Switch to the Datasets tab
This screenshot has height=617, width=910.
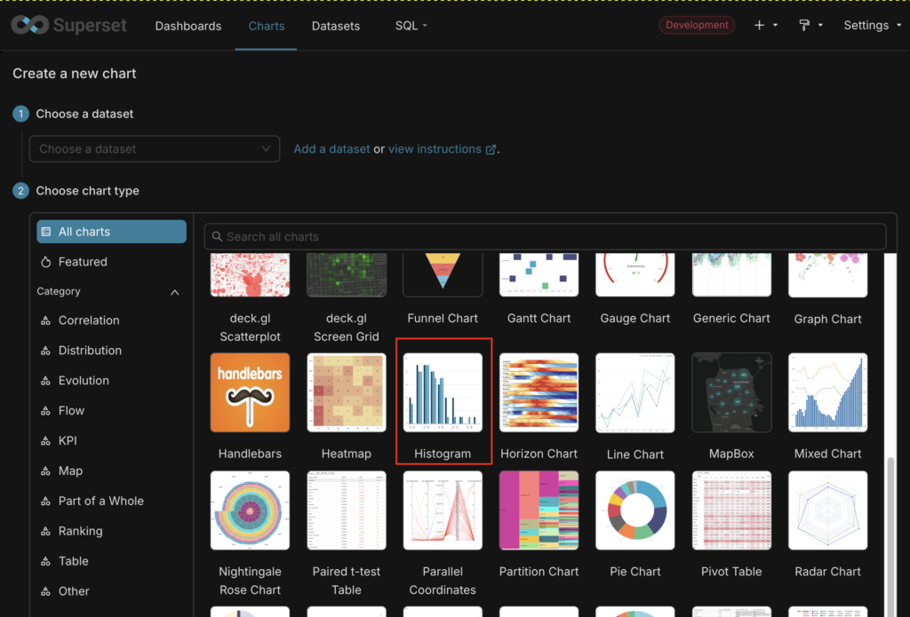click(336, 26)
